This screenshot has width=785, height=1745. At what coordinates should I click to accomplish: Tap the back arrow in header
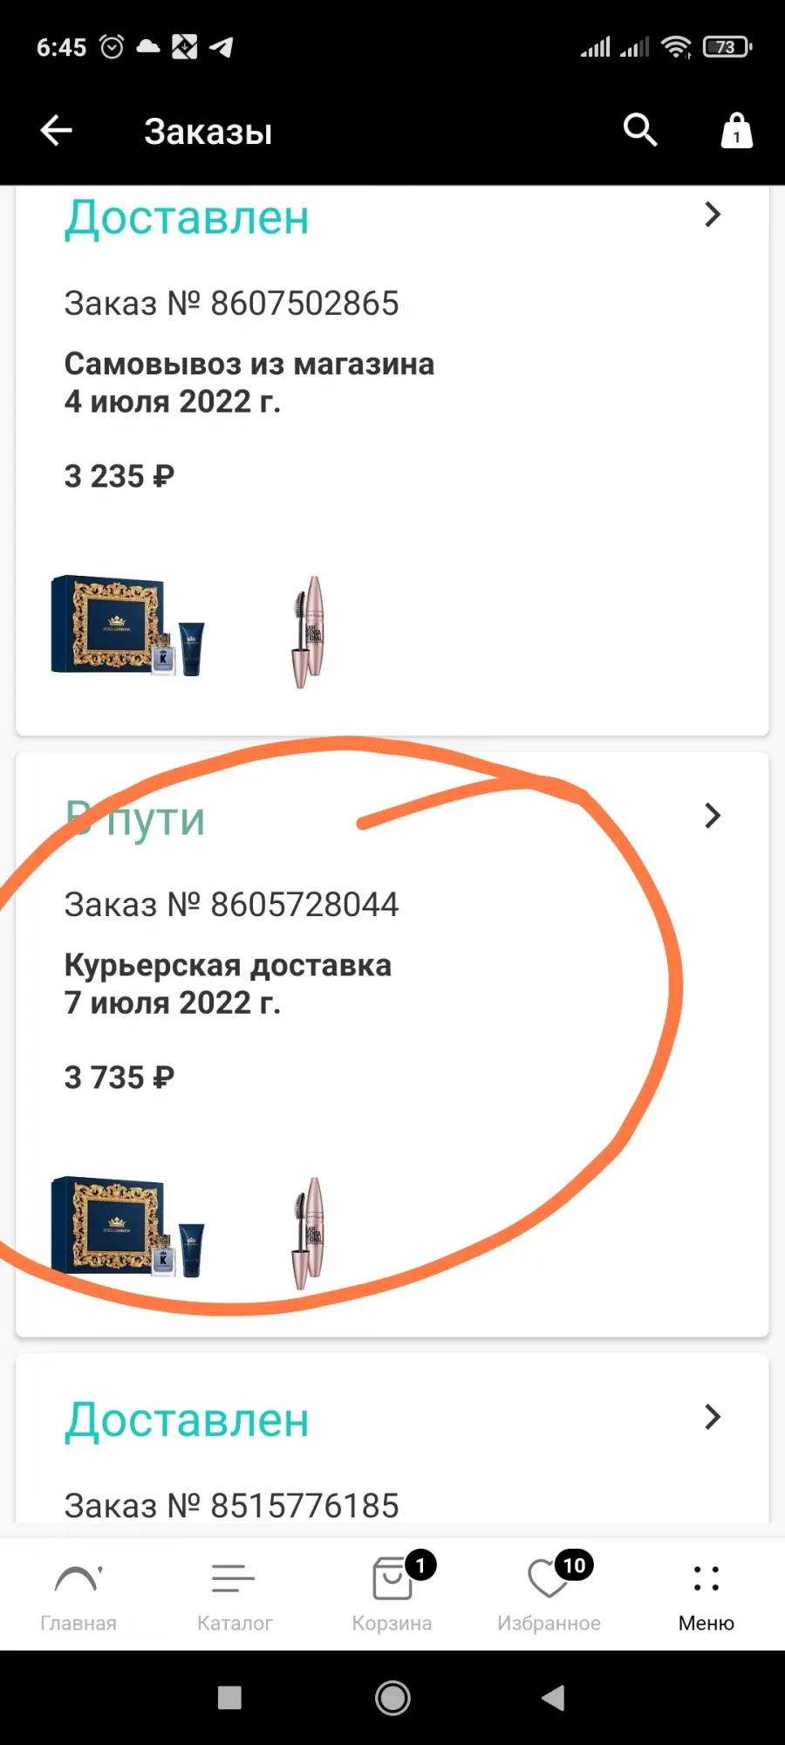click(57, 131)
